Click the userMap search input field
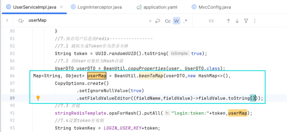287x132 pixels. tap(84, 21)
